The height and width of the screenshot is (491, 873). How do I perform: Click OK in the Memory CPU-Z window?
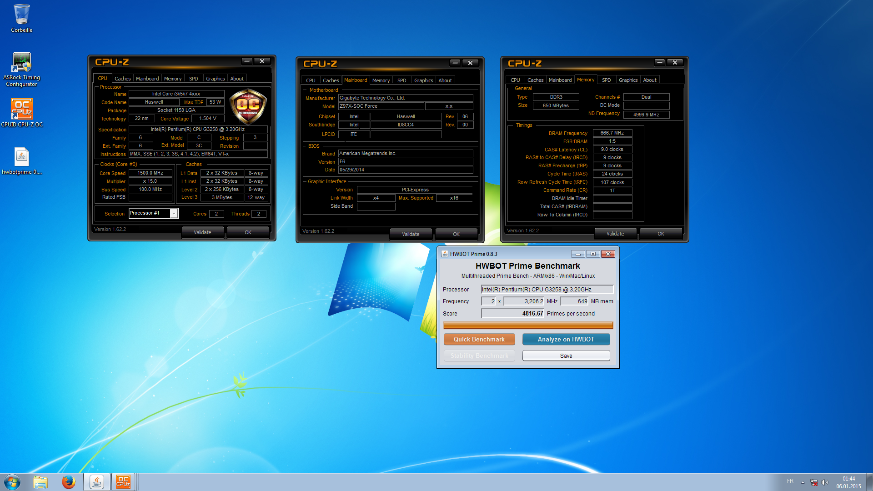pos(661,234)
